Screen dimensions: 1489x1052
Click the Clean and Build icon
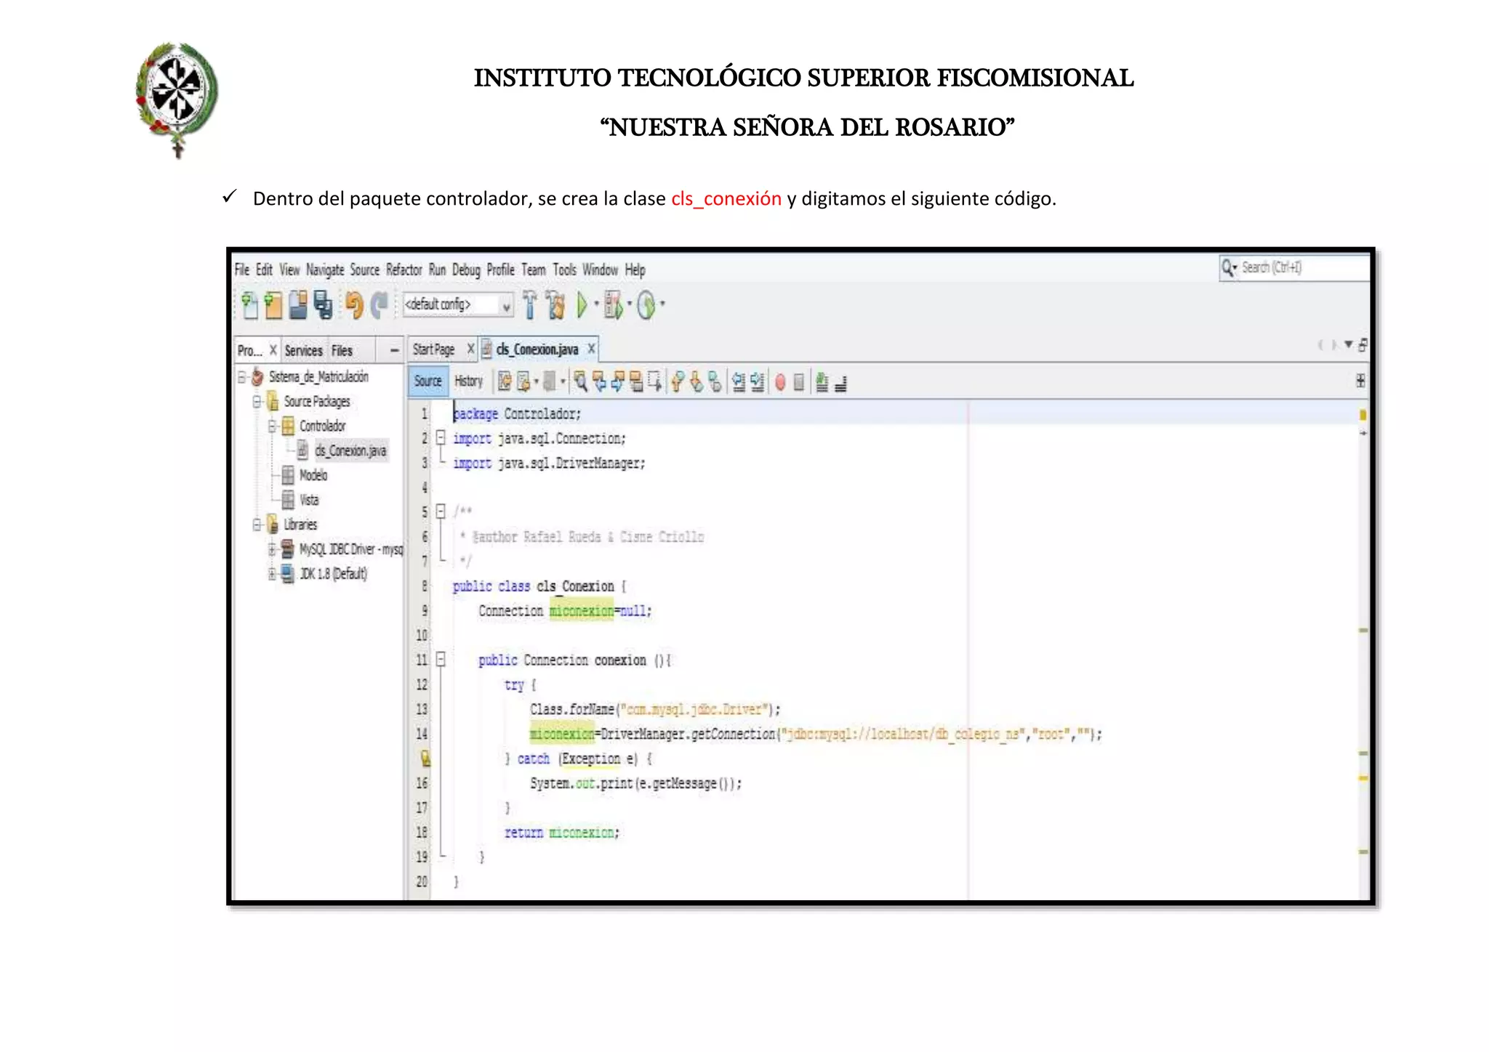click(555, 305)
